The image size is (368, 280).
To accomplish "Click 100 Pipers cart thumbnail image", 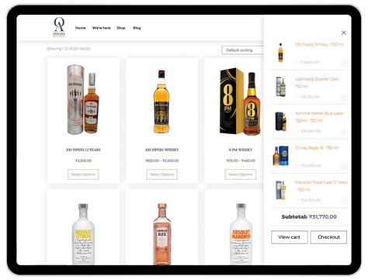I will point(280,53).
